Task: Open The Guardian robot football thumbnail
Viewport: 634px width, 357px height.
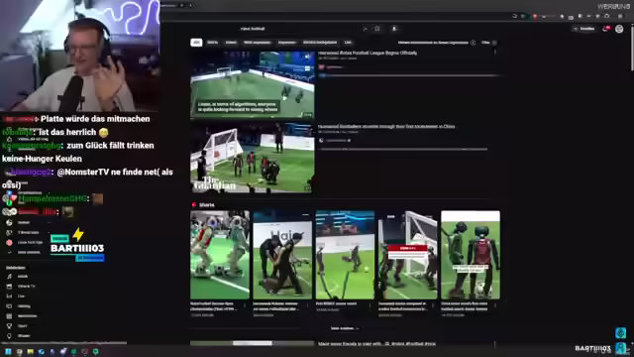Action: (252, 158)
